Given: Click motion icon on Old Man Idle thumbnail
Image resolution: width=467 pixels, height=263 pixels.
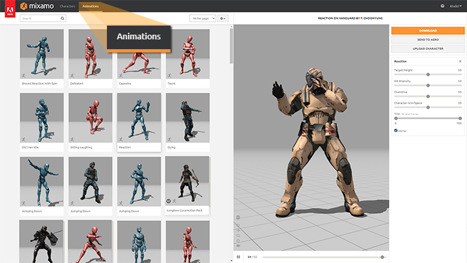Looking at the screenshot, I should [24, 140].
